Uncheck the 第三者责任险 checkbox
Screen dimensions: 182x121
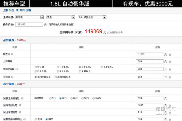(5, 98)
